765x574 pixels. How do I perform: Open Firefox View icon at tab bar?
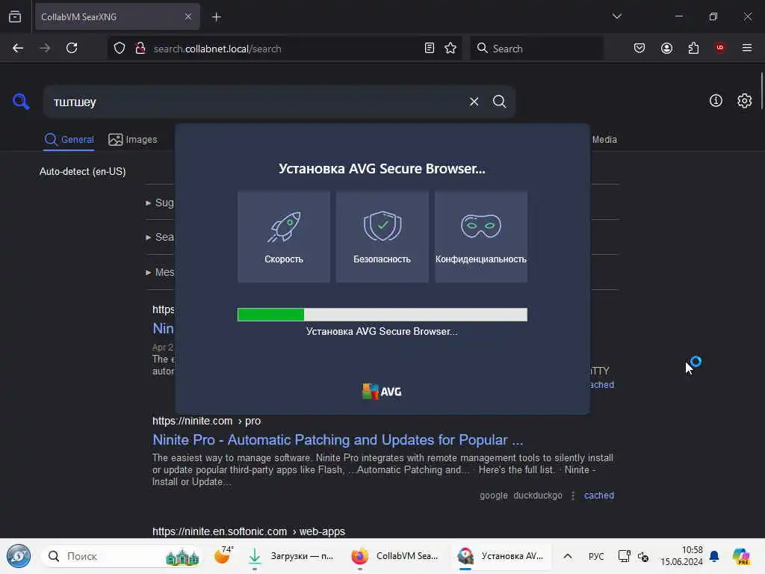pos(15,16)
